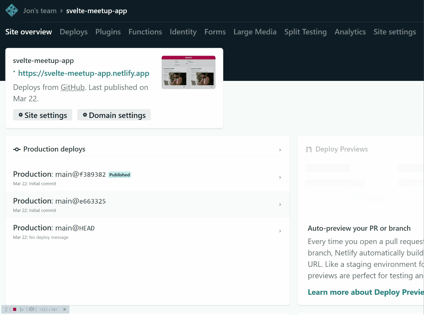Click 'No deploy message' text
This screenshot has width=424, height=315.
tap(49, 237)
